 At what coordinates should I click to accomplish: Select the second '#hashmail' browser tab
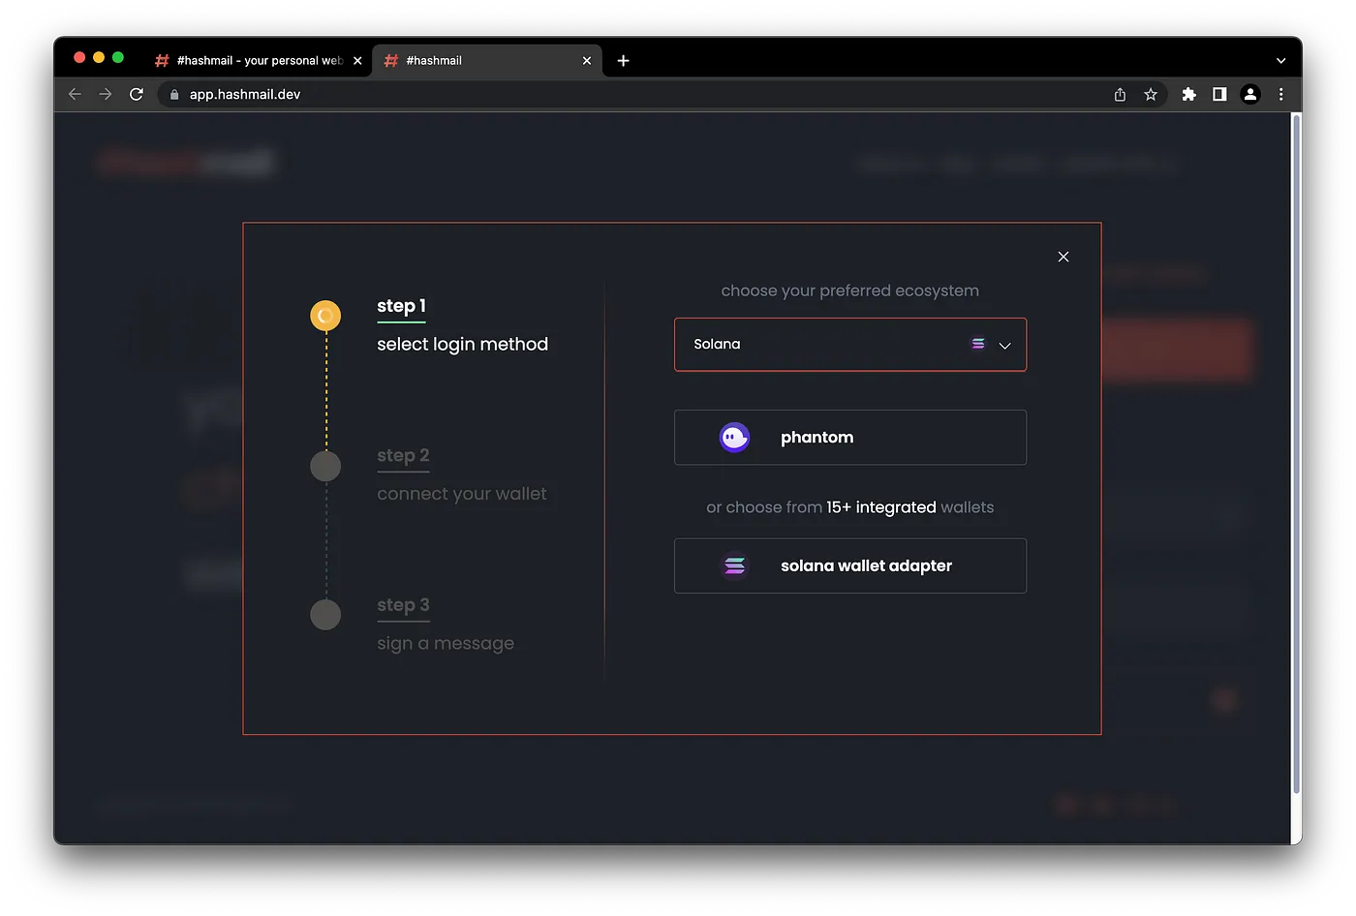tap(487, 60)
